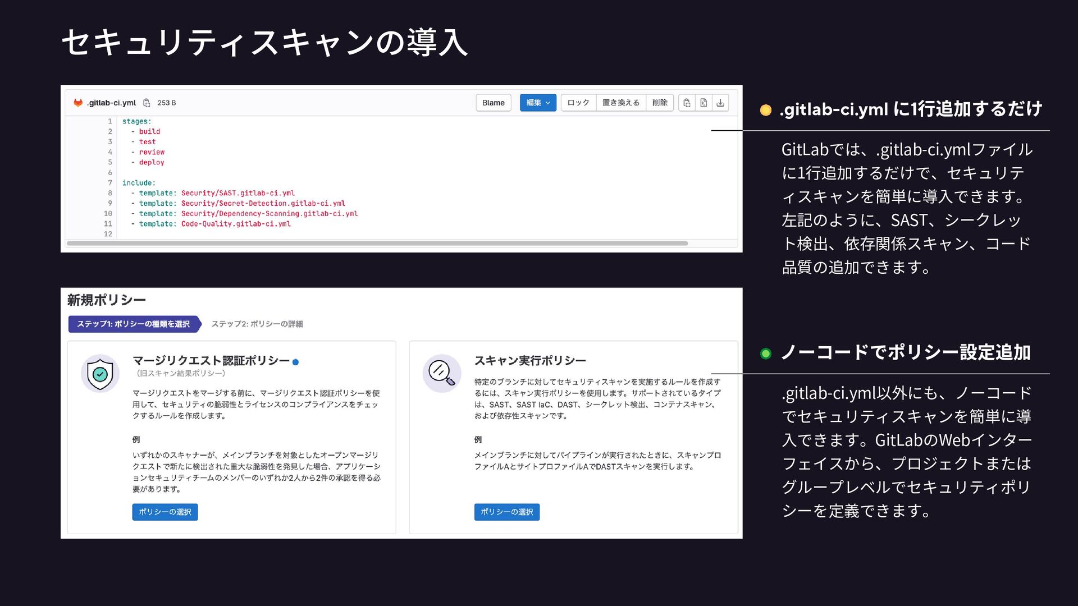Screen dimensions: 1078x606
Task: Click the 削除 button
Action: coord(660,103)
